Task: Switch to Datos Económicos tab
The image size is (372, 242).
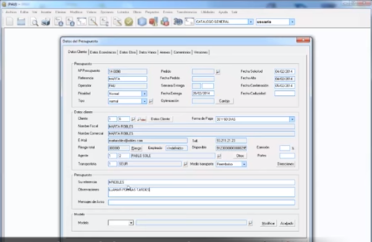Action: (103, 52)
